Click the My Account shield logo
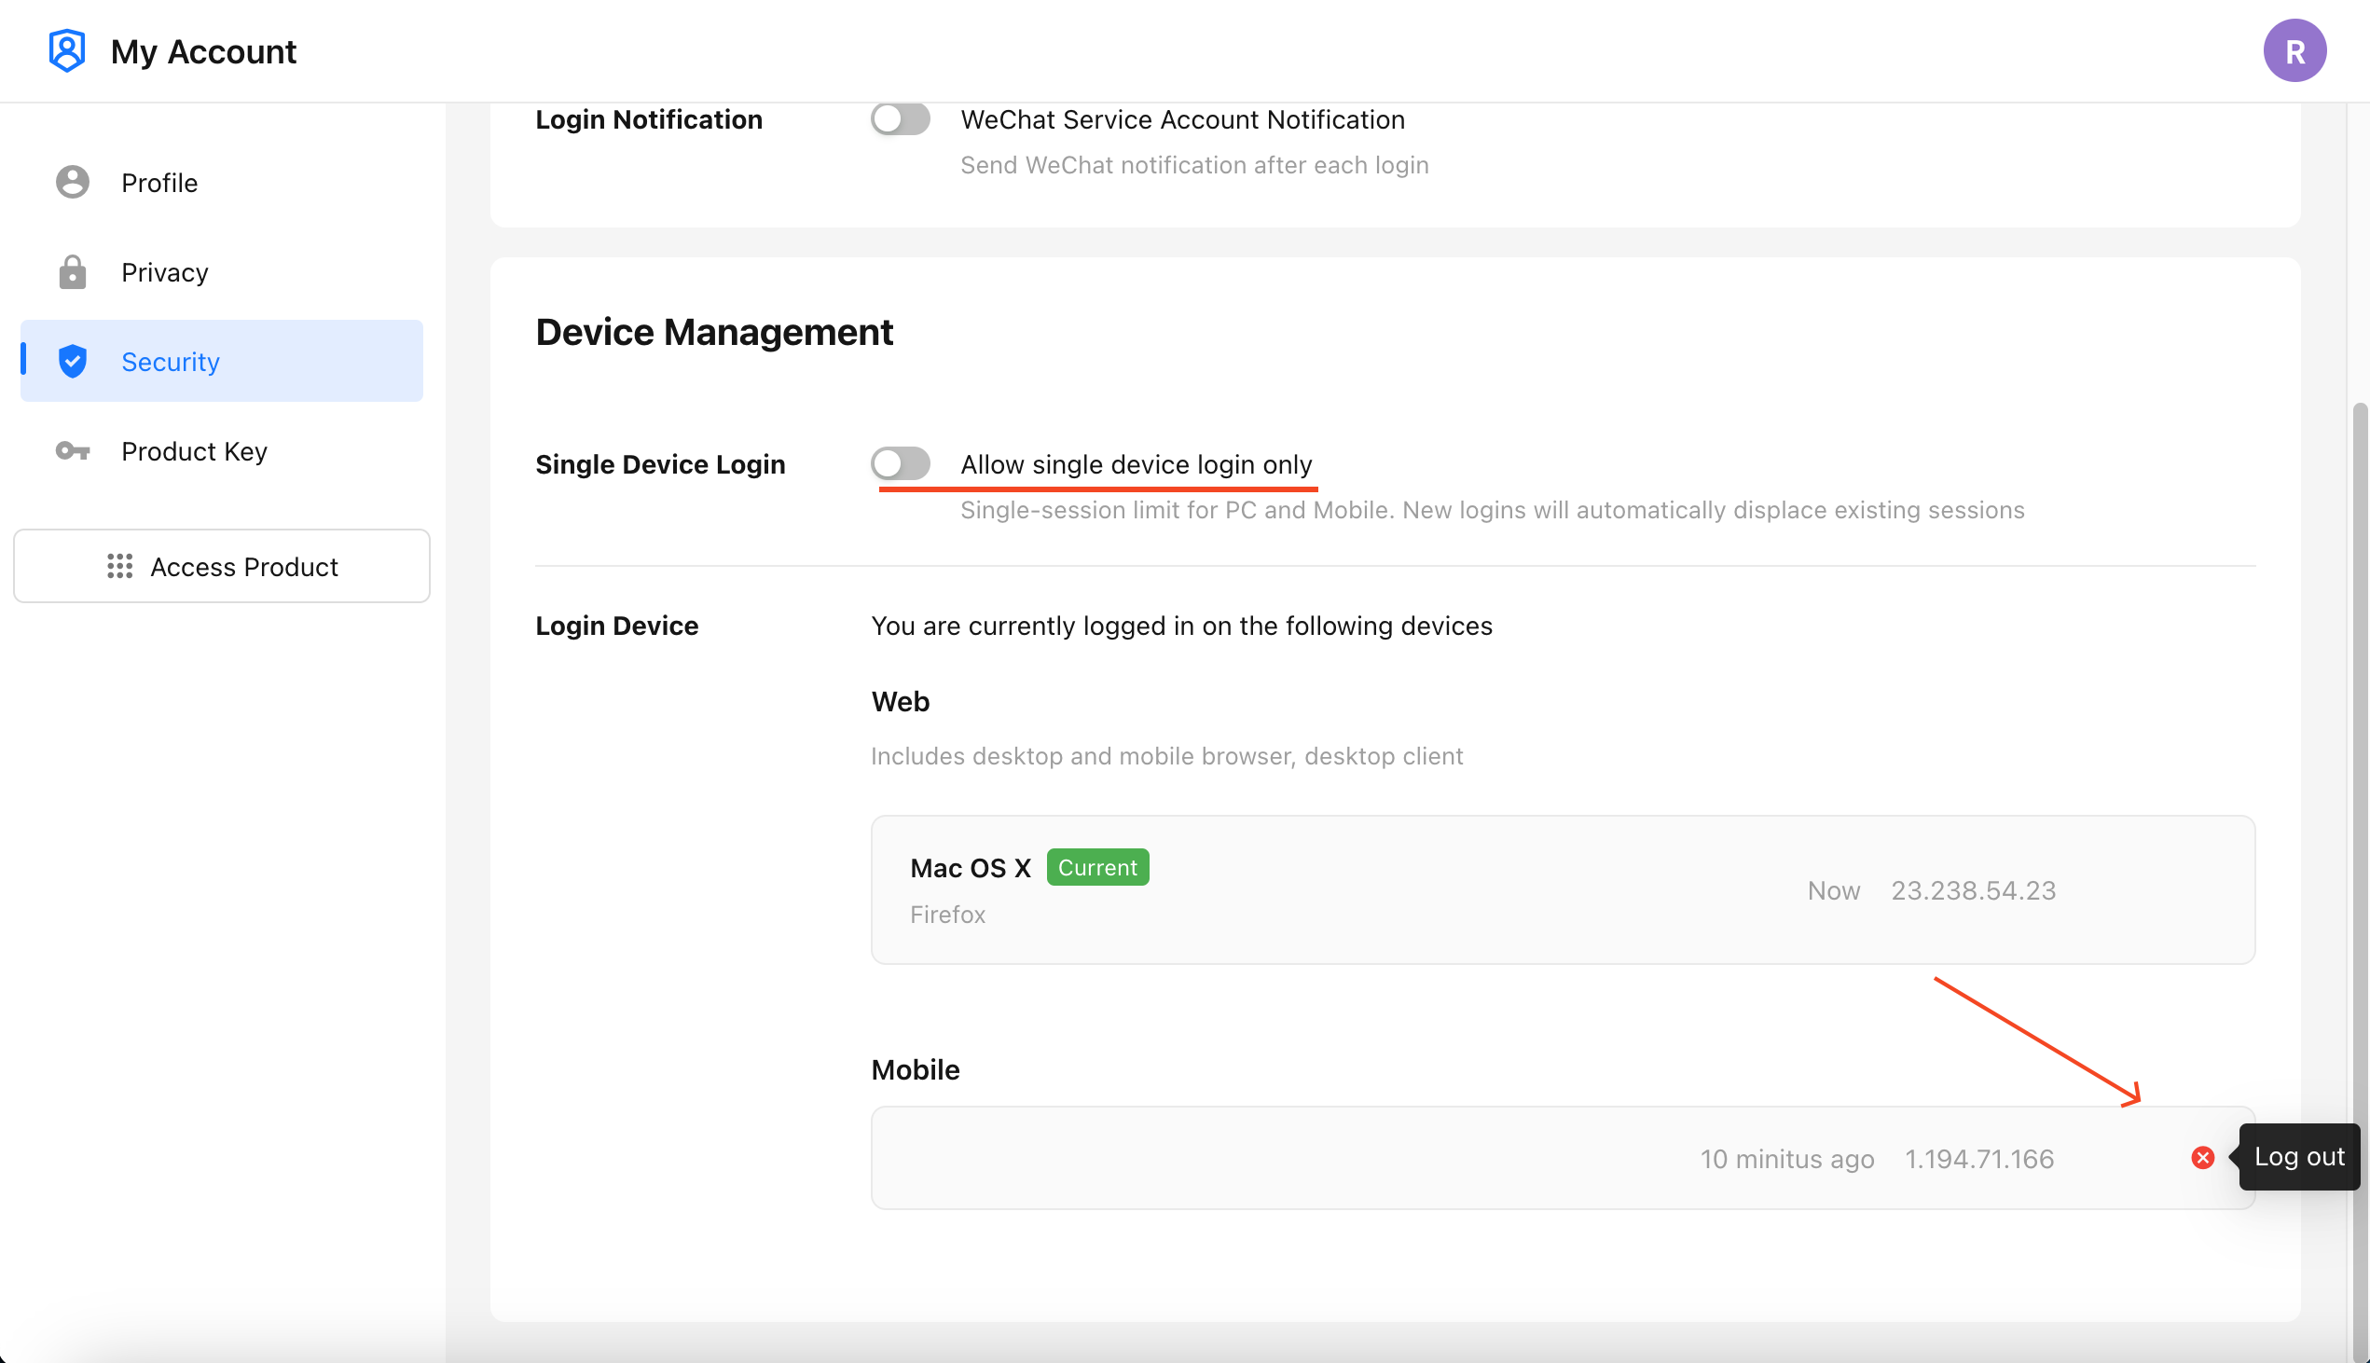This screenshot has height=1363, width=2370. click(x=67, y=50)
